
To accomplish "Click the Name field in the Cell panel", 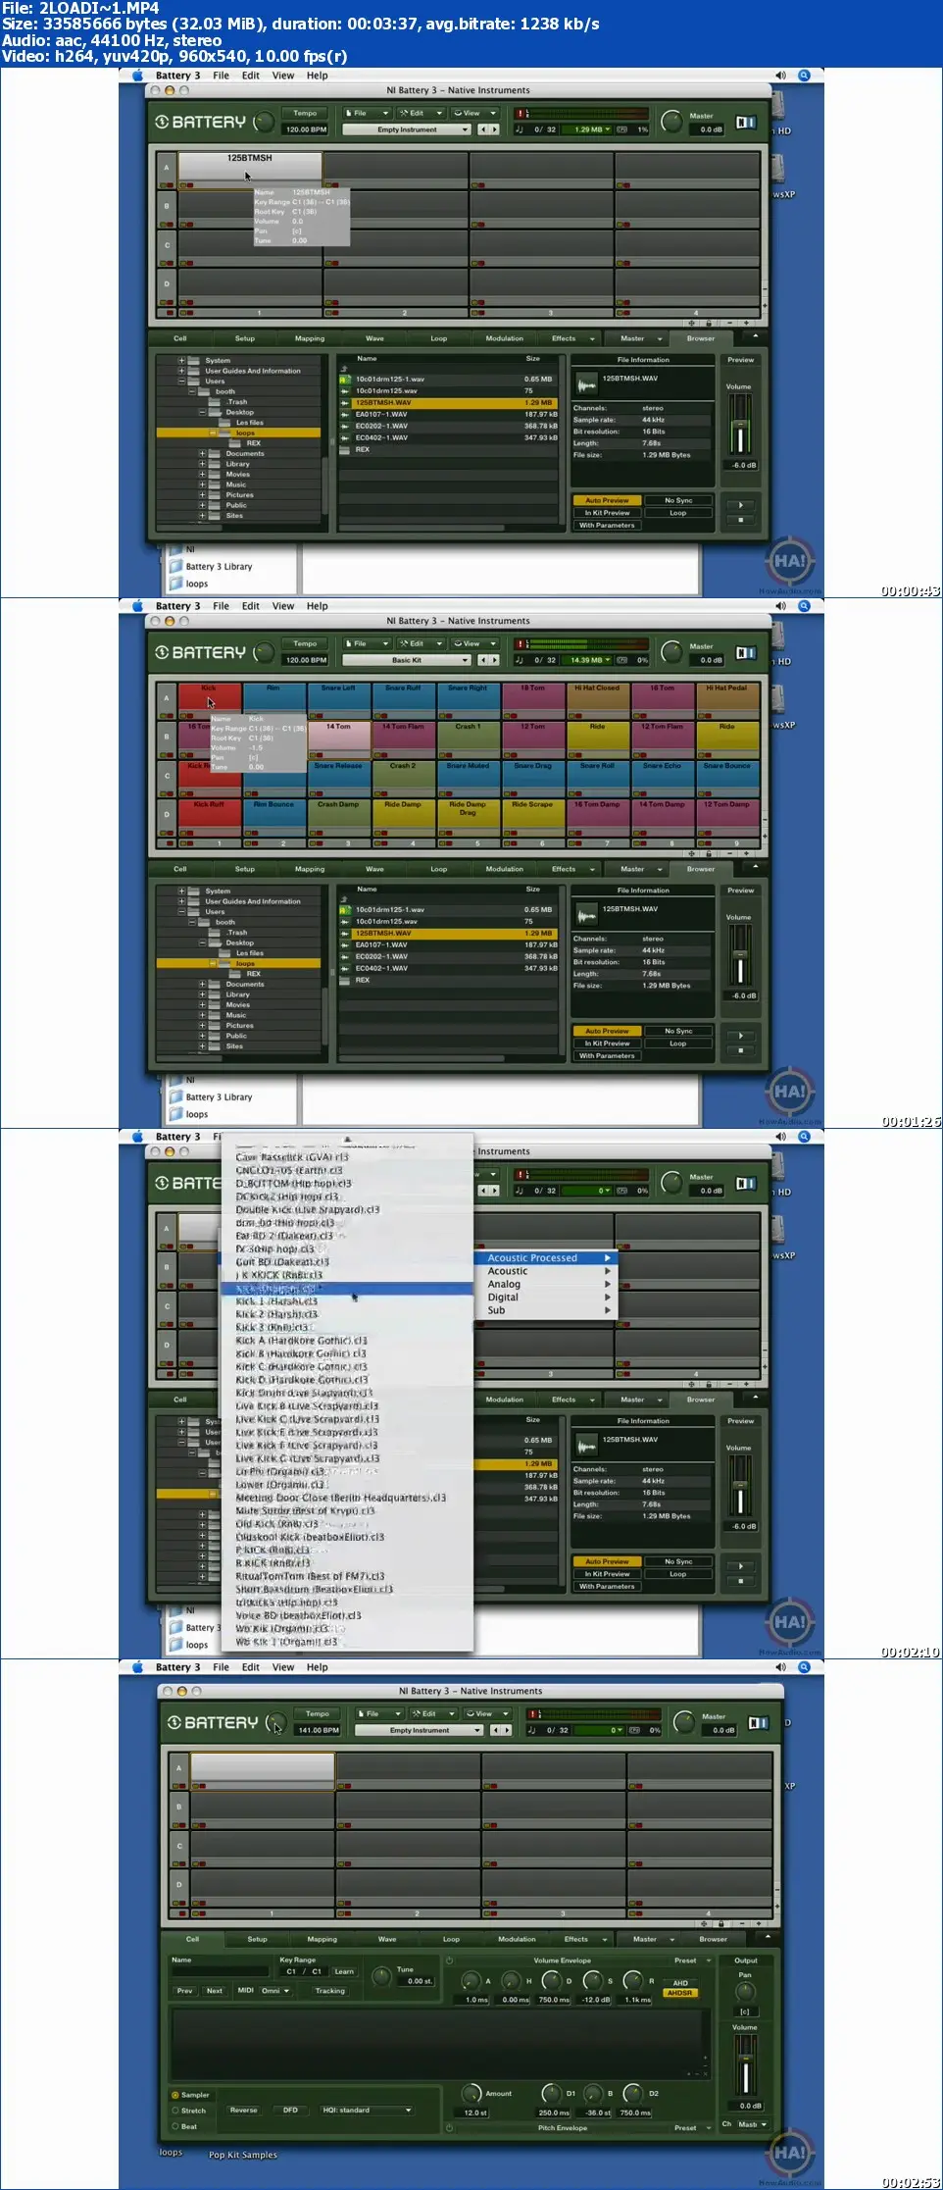I will (220, 1971).
